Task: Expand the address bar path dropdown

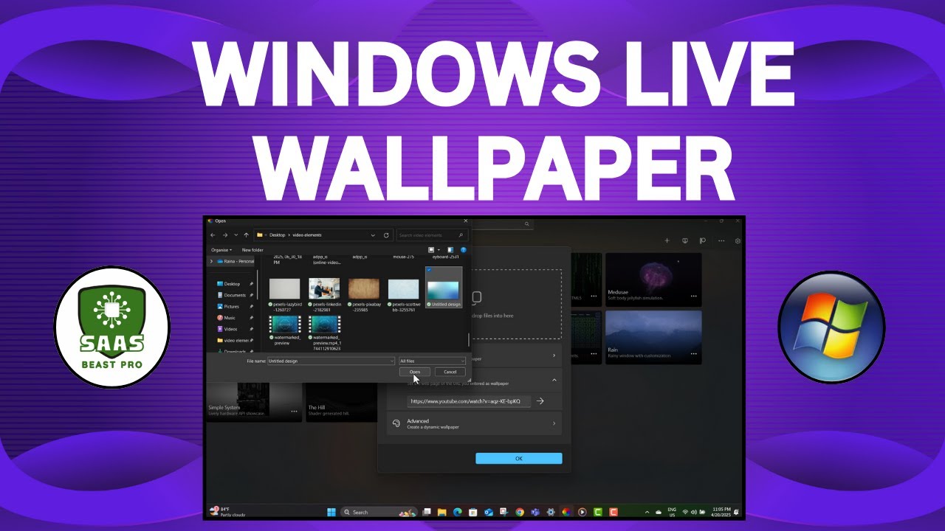Action: pyautogui.click(x=374, y=235)
